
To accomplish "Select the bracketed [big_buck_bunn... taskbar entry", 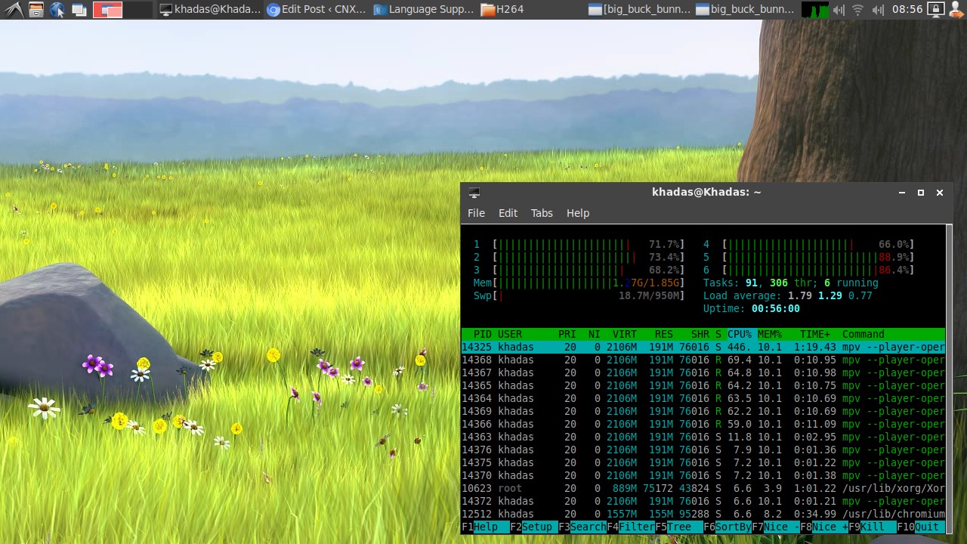I will pyautogui.click(x=639, y=10).
